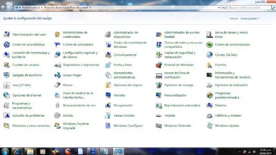
Task: Click the Opciones de indización link
Action: coord(231,85)
